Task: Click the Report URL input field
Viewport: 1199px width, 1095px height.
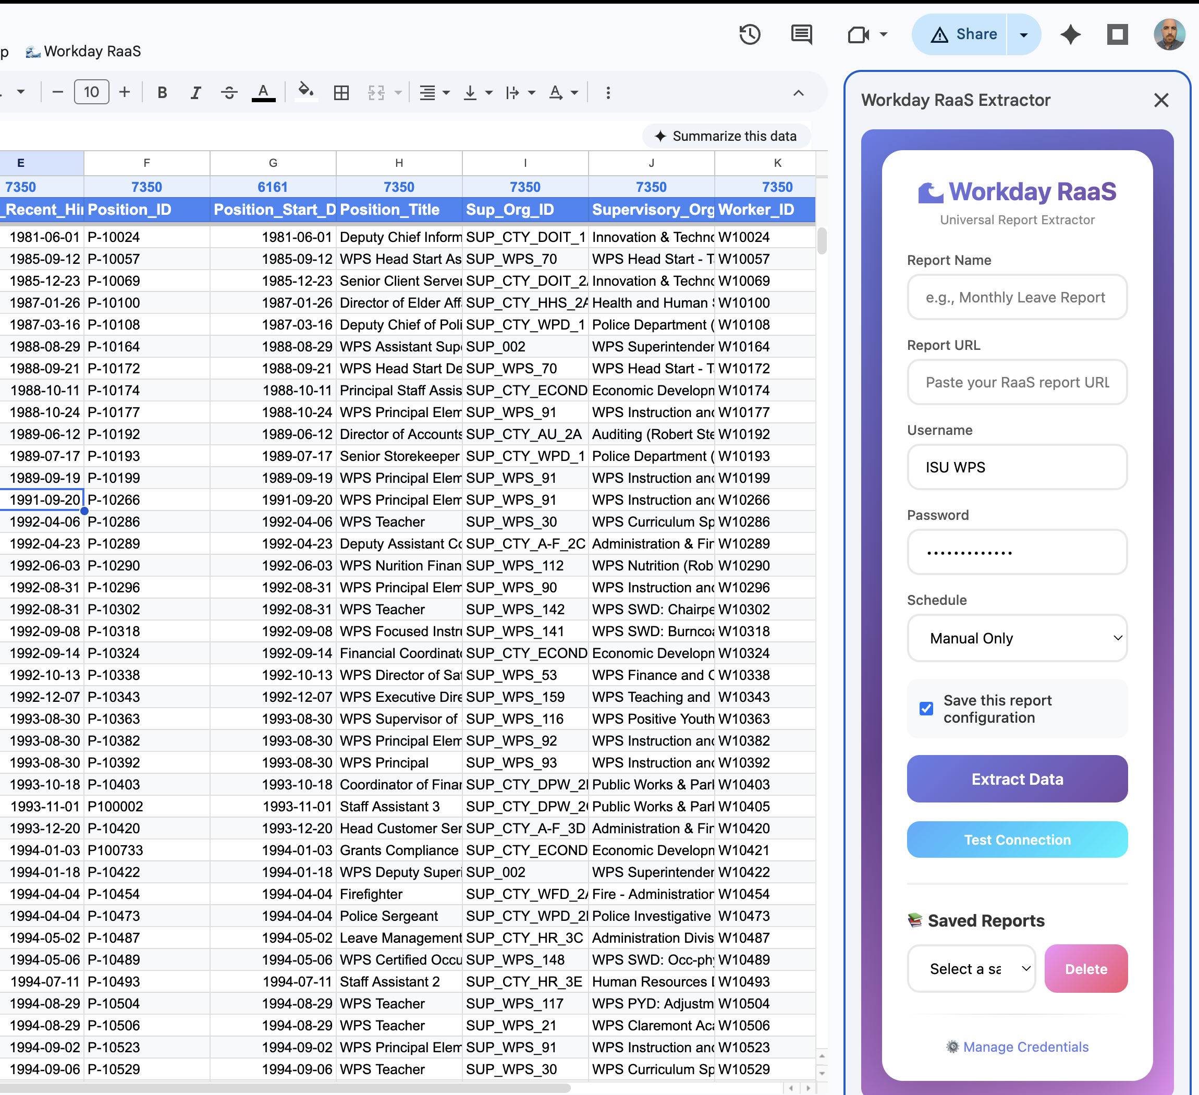Action: pyautogui.click(x=1017, y=382)
